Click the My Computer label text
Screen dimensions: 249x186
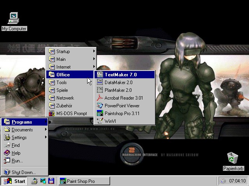pyautogui.click(x=14, y=29)
